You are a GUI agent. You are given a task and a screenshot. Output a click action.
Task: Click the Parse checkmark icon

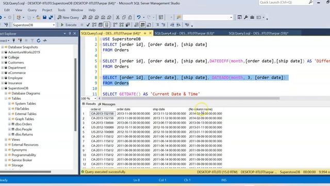pyautogui.click(x=88, y=25)
